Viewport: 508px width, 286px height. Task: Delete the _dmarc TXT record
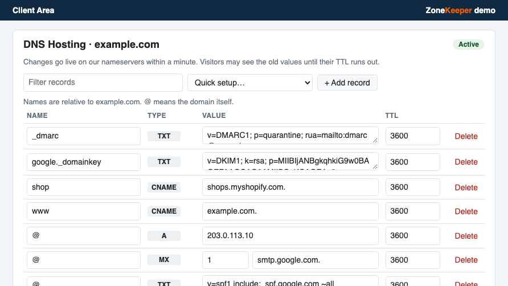[x=466, y=136]
